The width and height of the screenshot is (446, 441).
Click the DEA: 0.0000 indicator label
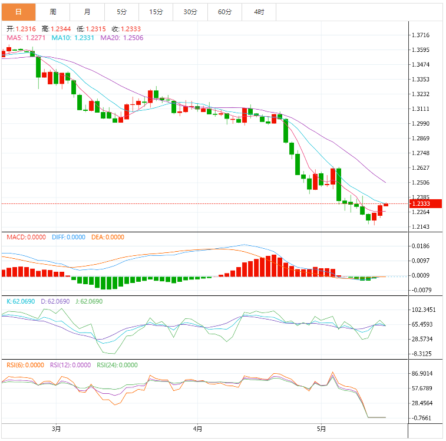[108, 237]
